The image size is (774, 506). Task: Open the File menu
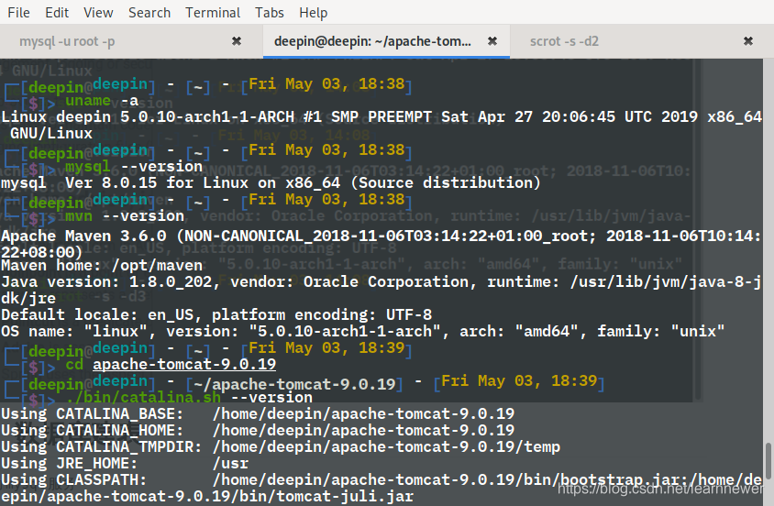pyautogui.click(x=18, y=12)
